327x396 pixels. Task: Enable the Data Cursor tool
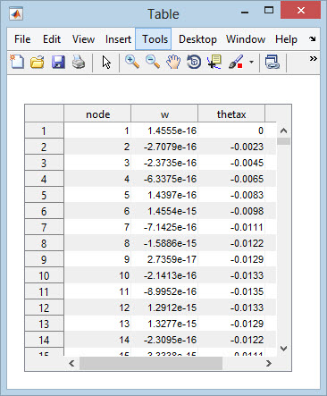214,62
